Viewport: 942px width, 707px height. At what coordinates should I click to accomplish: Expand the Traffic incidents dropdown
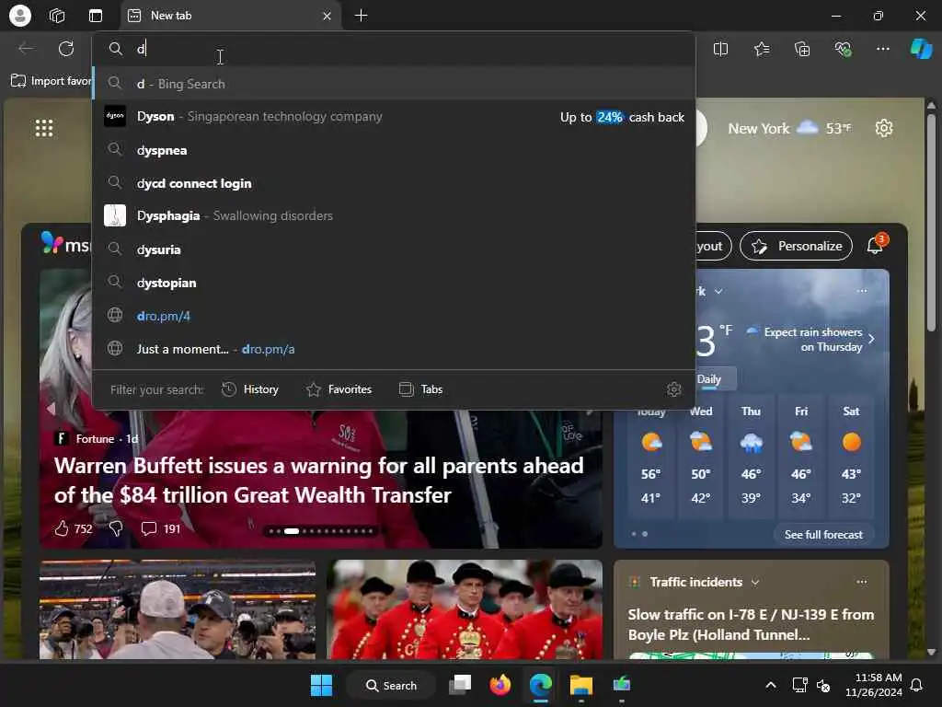755,582
